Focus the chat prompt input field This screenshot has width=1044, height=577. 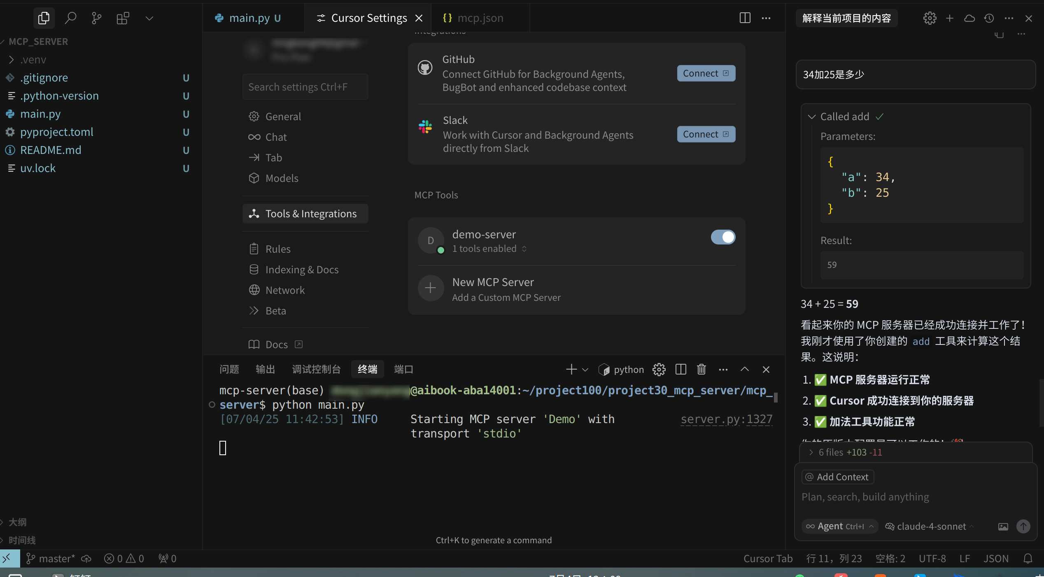pyautogui.click(x=915, y=497)
